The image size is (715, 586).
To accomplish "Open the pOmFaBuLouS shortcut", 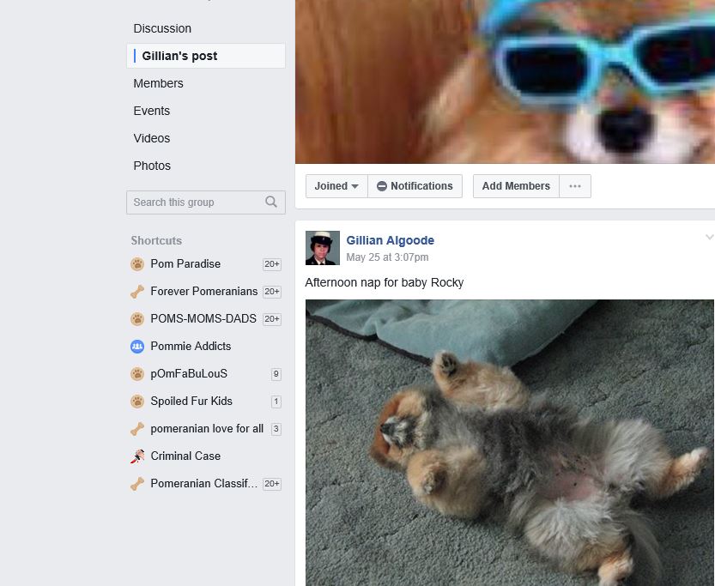I will [x=189, y=374].
